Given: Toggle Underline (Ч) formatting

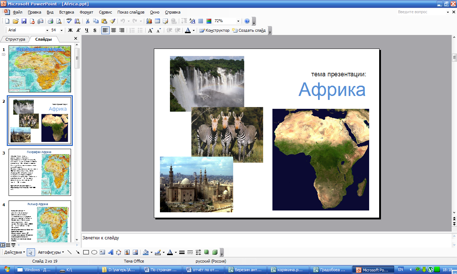Looking at the screenshot, I should point(87,30).
